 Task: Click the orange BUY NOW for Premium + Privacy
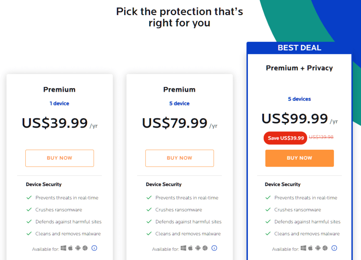tap(299, 158)
